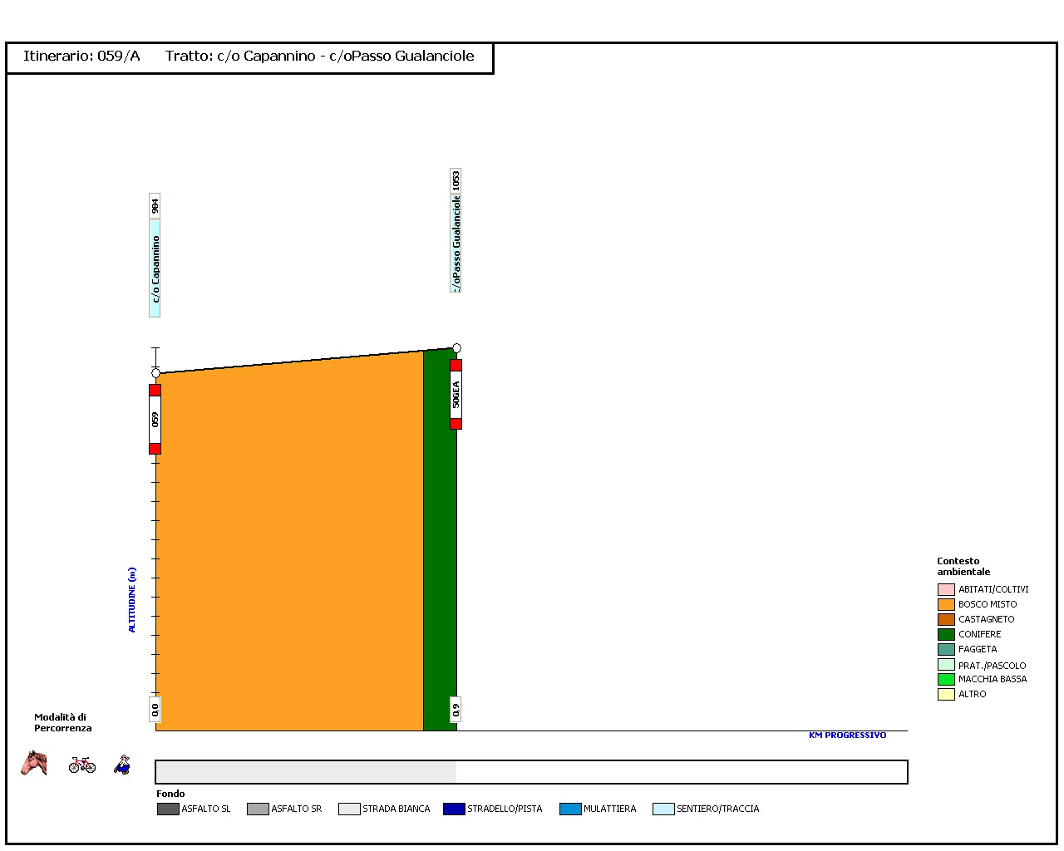Image resolution: width=1064 pixels, height=851 pixels.
Task: Select the end waypoint circle at Passo Gualanciole
Action: click(x=456, y=348)
